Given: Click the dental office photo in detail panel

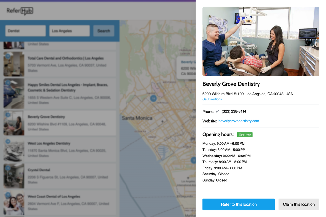Looking at the screenshot, I should [261, 42].
